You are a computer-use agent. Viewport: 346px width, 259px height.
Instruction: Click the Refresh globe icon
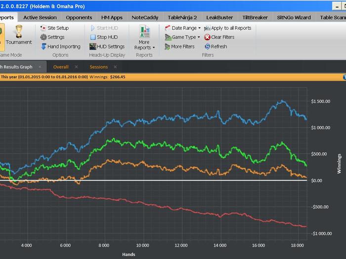(208, 46)
